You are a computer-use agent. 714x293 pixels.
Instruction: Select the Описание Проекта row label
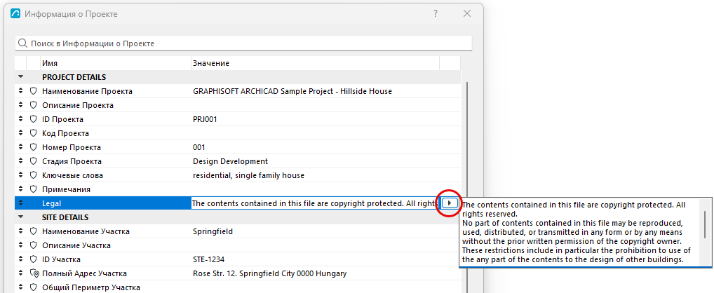click(78, 106)
